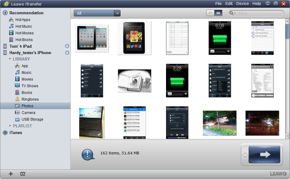Select Tom's iPad in sidebar
The width and height of the screenshot is (290, 179).
[20, 46]
